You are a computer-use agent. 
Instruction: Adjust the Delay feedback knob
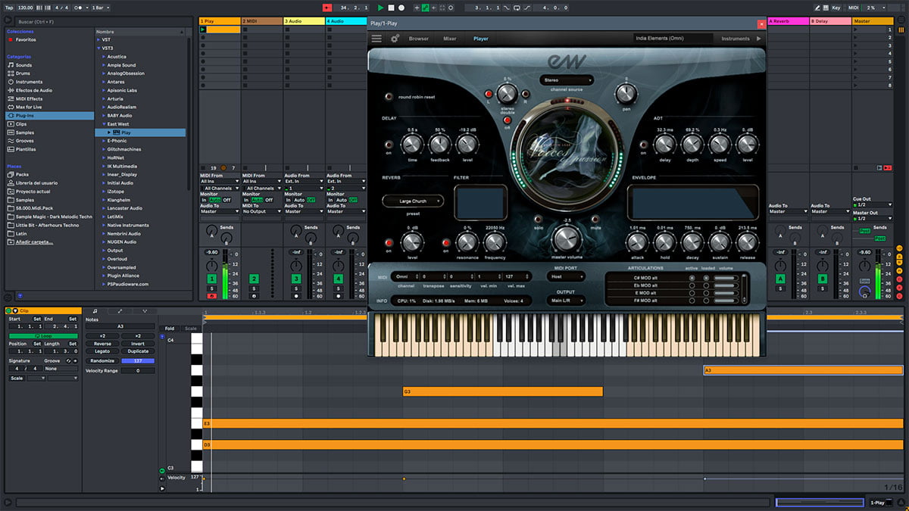[x=440, y=144]
